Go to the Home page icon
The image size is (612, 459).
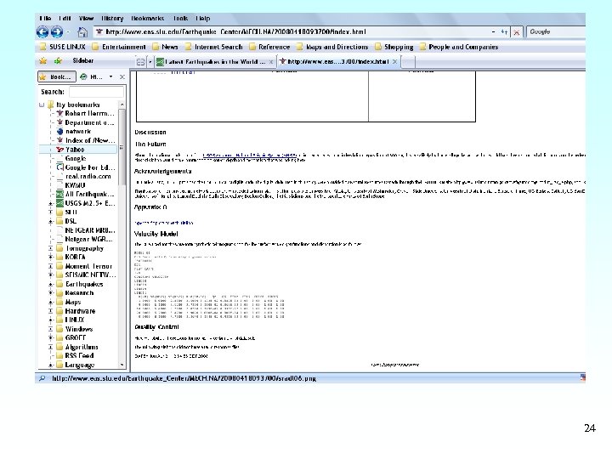(x=82, y=32)
